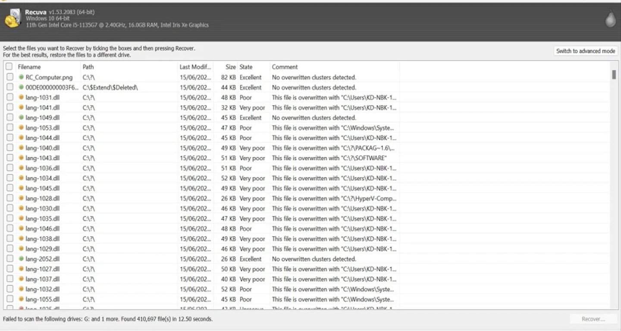The image size is (621, 331).
Task: Click the Piriform pear icon
Action: (610, 19)
